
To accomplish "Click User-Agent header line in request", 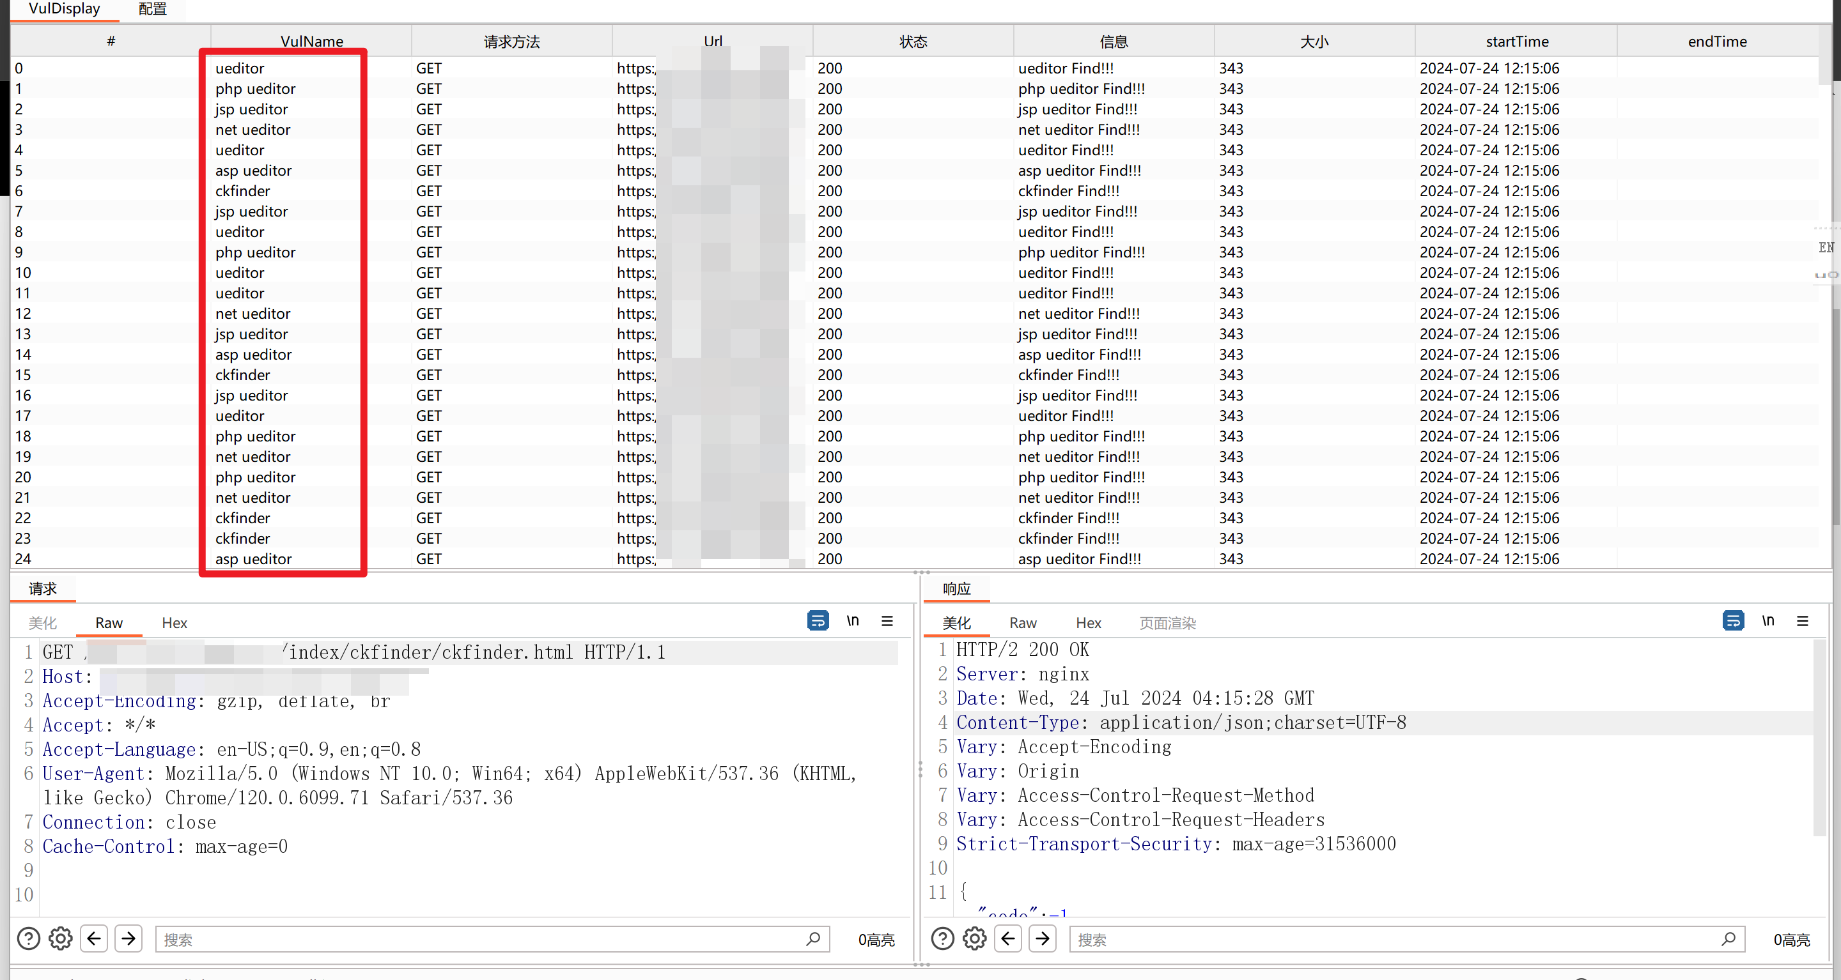I will [450, 785].
